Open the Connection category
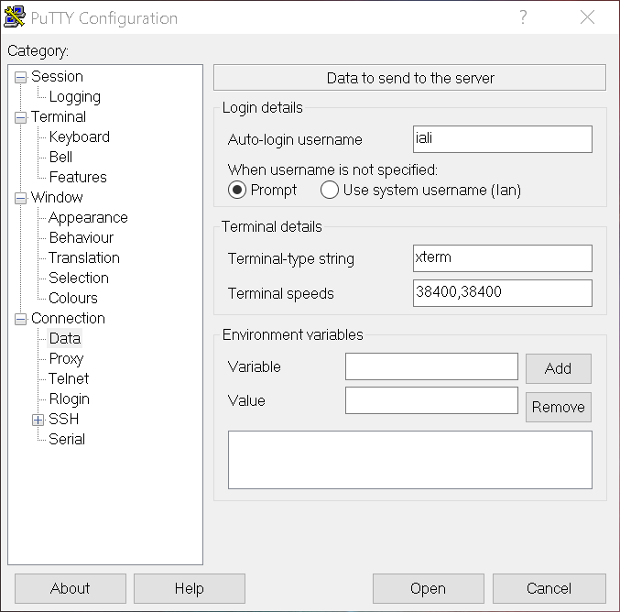 click(x=68, y=318)
